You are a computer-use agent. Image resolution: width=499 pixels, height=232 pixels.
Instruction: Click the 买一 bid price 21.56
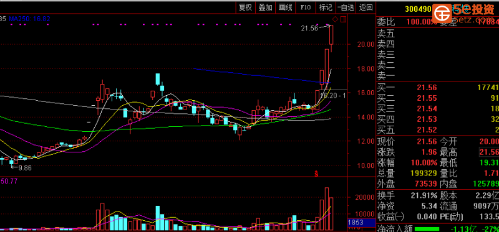427,88
